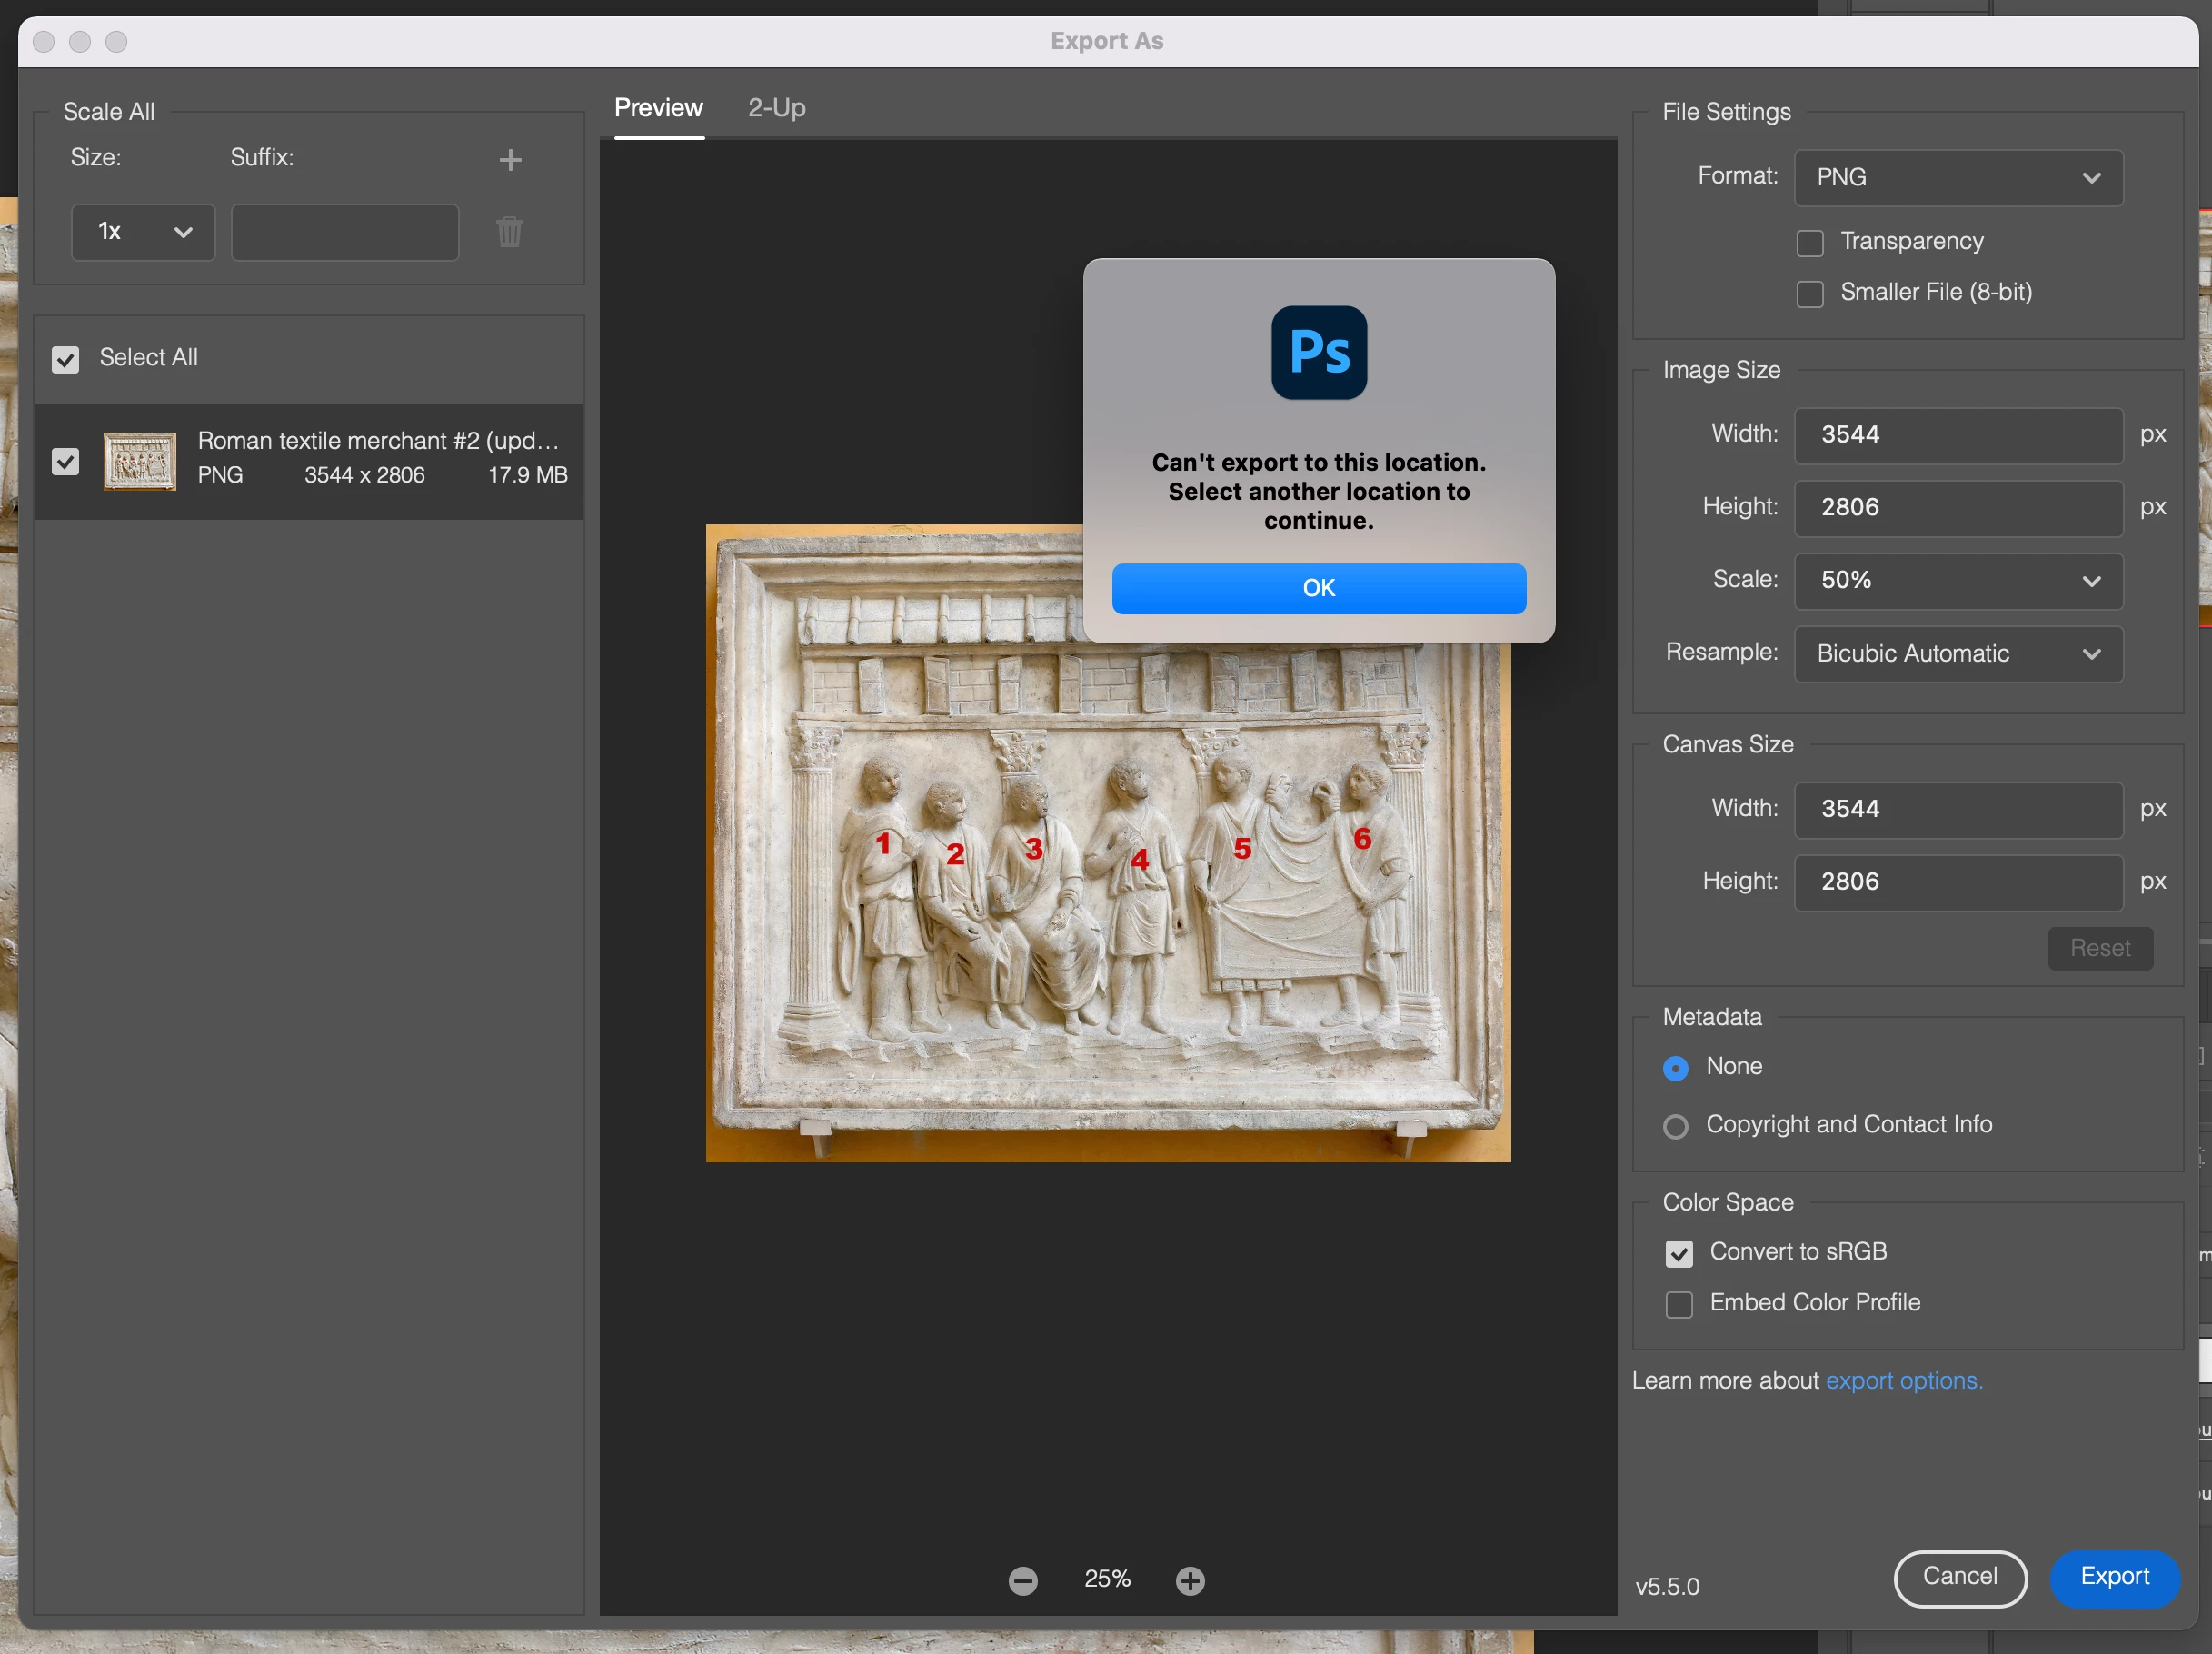Enable the Transparency checkbox
The image size is (2212, 1654).
[x=1809, y=243]
